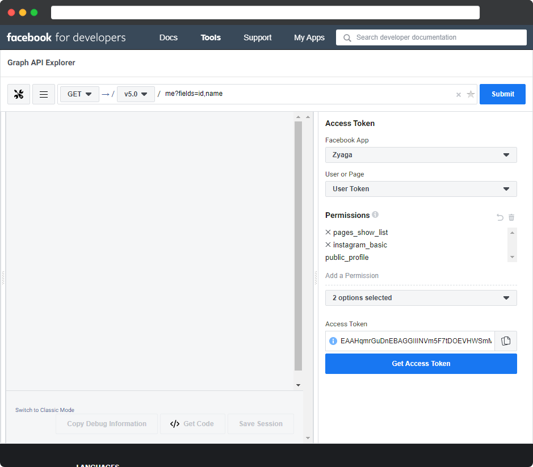Open the GET method dropdown
Screen dimensions: 533x467
[x=79, y=94]
